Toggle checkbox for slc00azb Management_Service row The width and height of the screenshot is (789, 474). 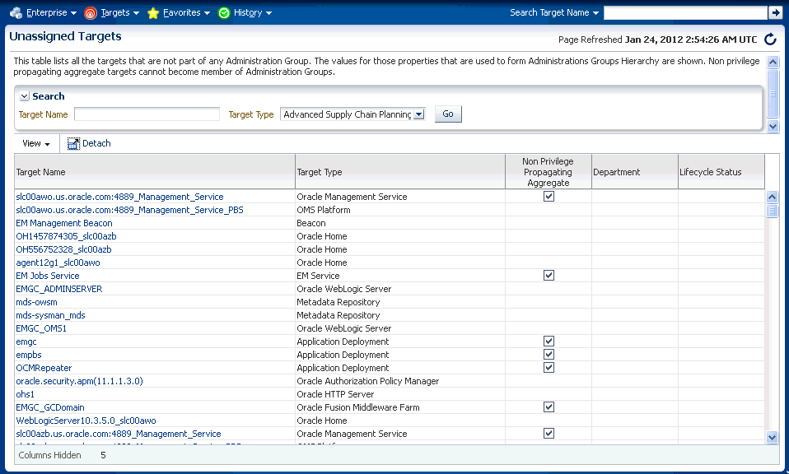coord(549,434)
